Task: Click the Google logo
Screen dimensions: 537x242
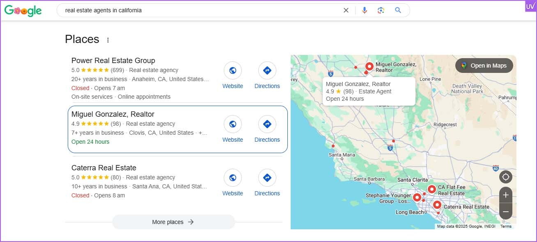Action: (23, 11)
